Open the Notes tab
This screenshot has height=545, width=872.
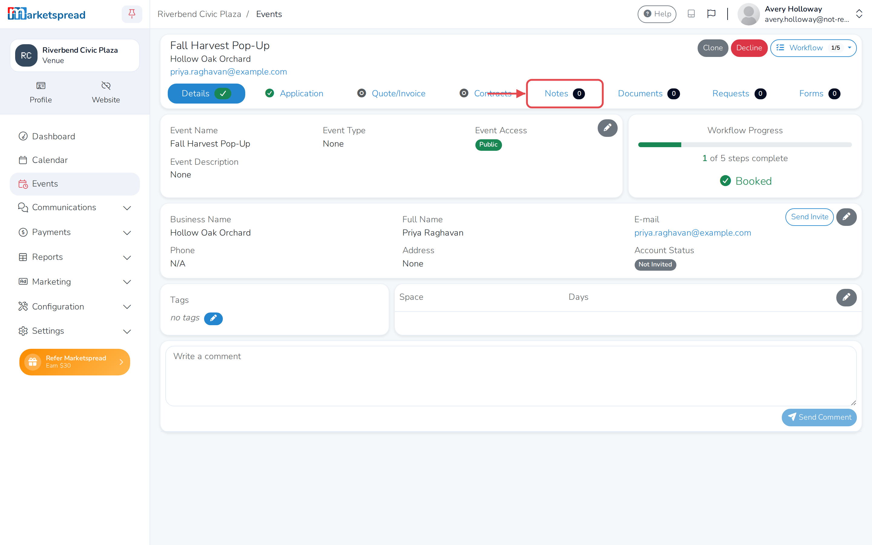coord(565,94)
